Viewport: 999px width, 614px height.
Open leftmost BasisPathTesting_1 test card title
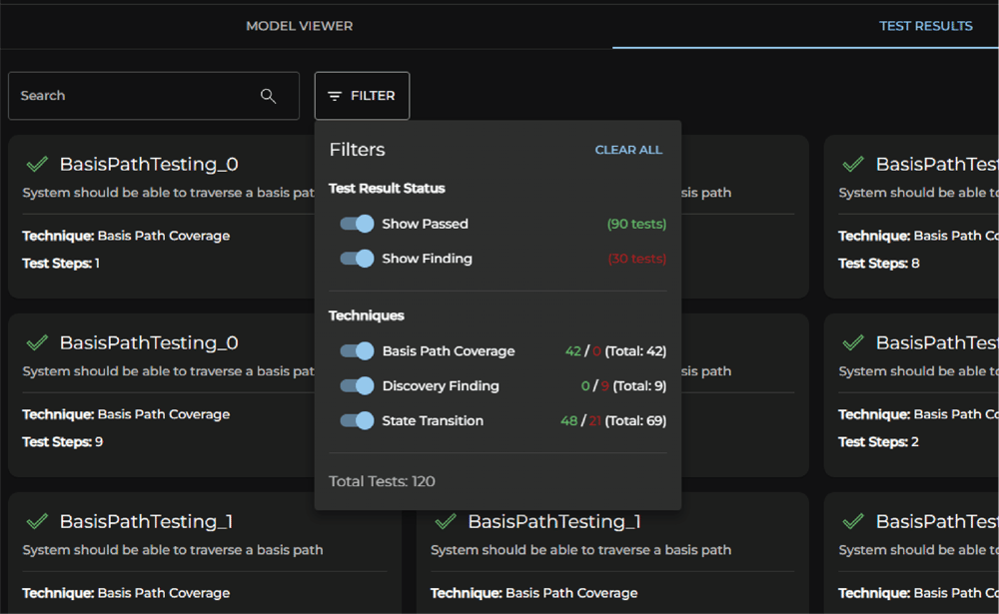pos(146,521)
